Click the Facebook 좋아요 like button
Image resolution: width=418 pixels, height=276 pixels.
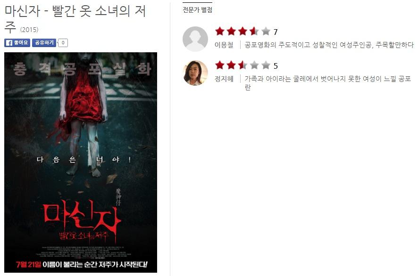pos(17,42)
